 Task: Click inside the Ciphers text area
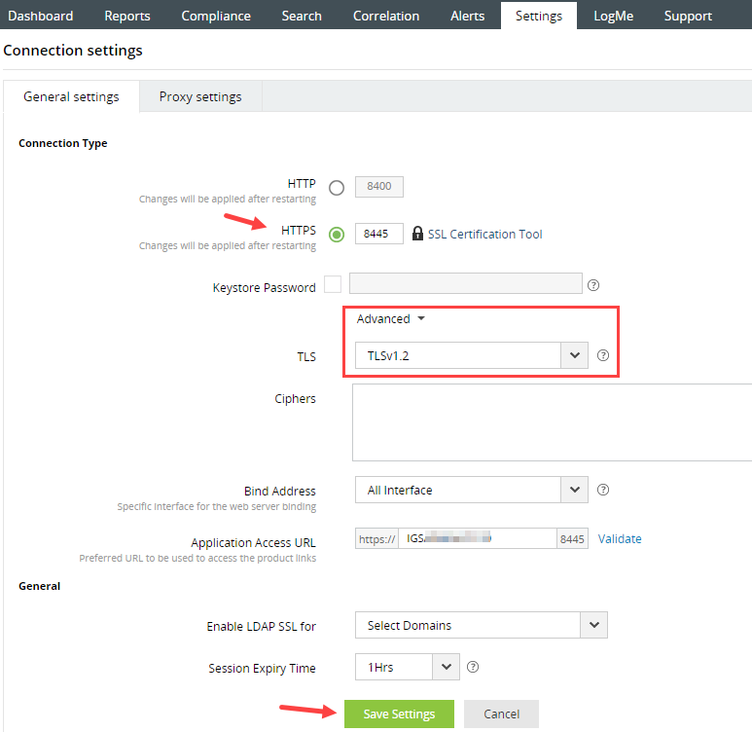552,422
